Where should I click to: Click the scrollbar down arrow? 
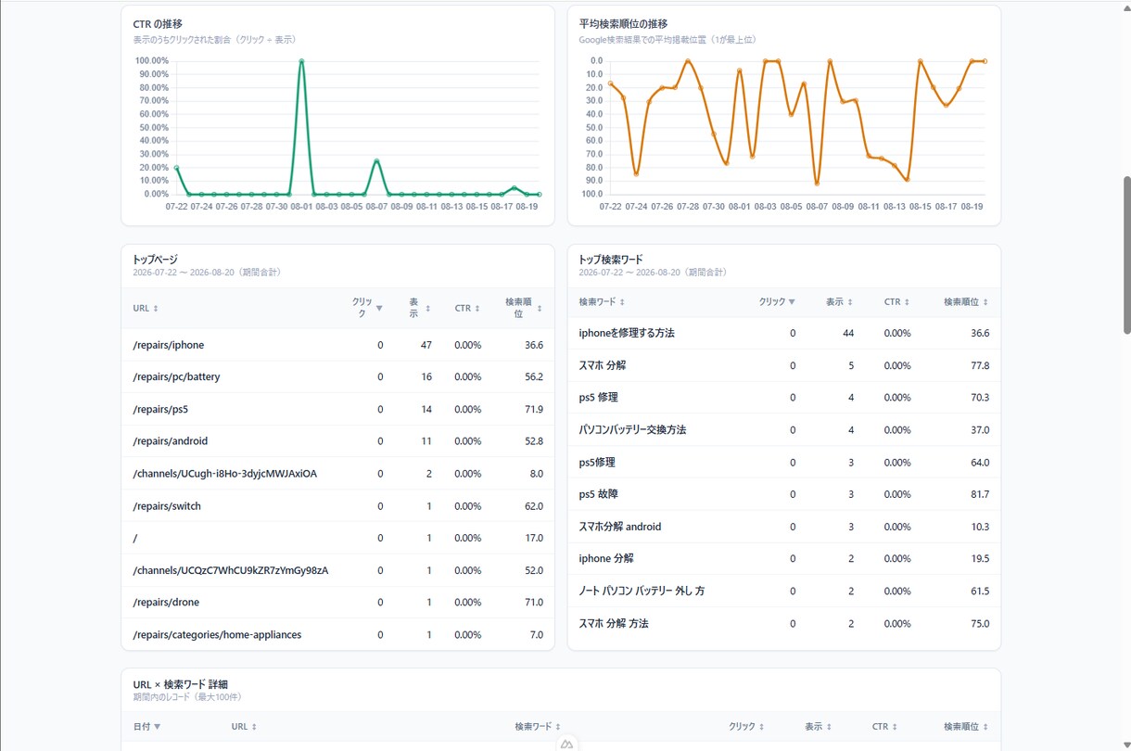click(x=1126, y=745)
